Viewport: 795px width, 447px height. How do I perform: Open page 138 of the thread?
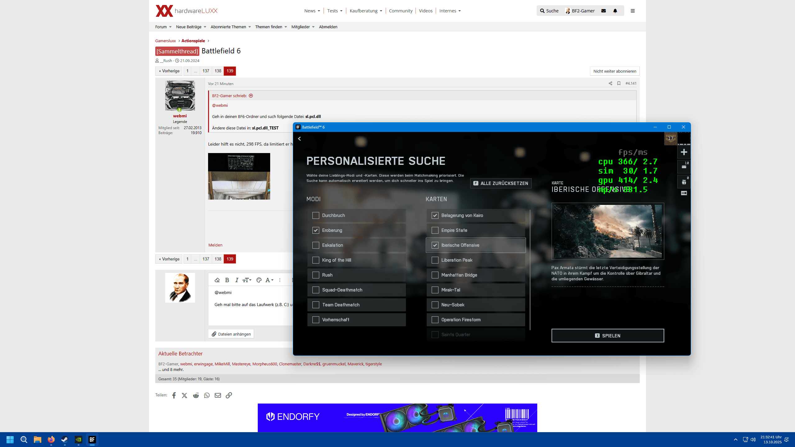218,71
